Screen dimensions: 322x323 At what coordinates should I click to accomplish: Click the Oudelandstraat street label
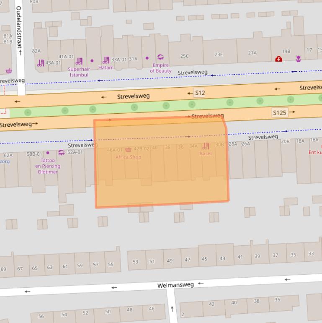coord(18,30)
